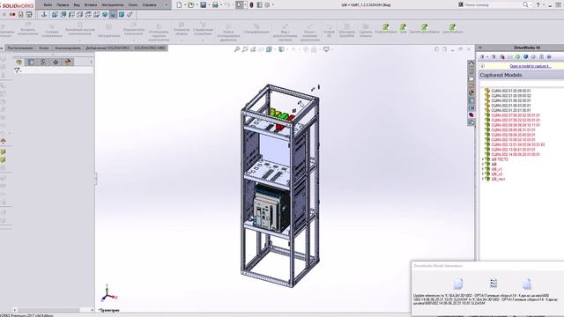Open the Правка menu
564x317 pixels.
tap(63, 5)
